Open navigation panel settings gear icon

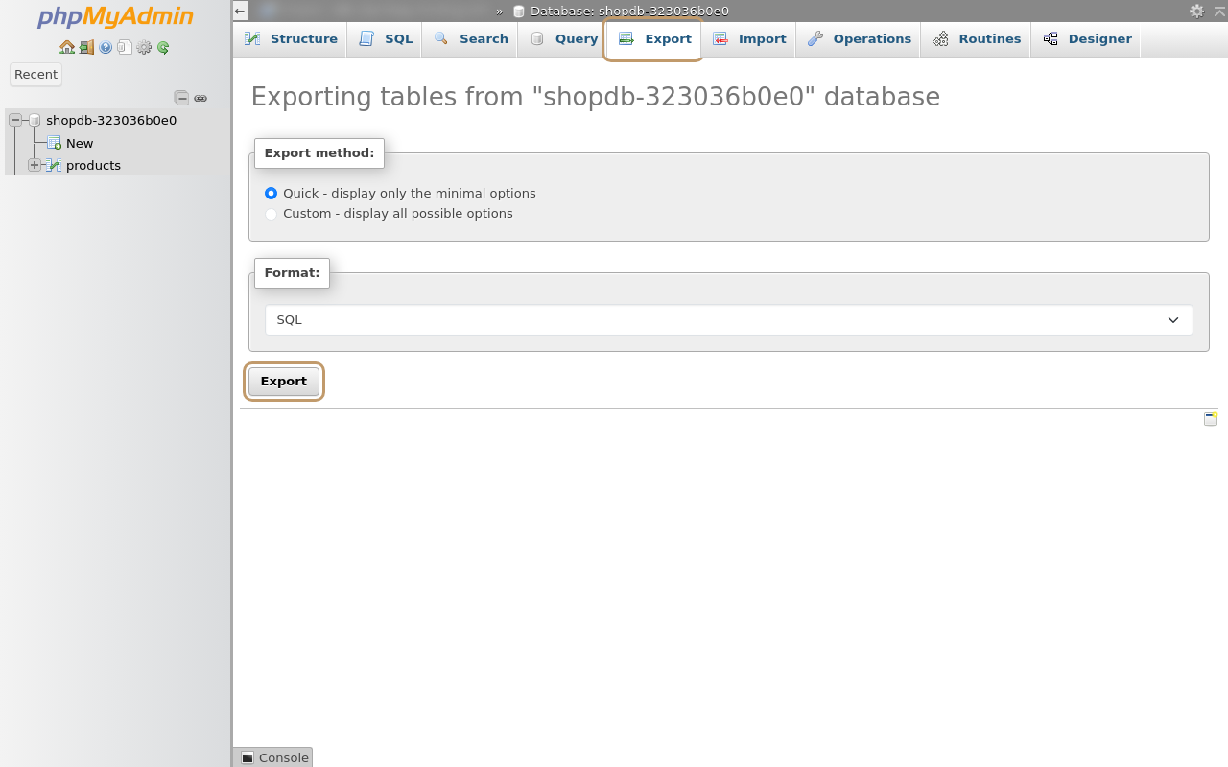pos(144,47)
